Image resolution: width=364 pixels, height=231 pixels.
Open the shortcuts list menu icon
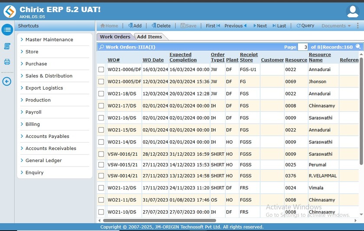[7, 30]
